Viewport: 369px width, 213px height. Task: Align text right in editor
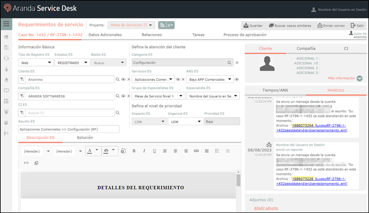(186, 151)
